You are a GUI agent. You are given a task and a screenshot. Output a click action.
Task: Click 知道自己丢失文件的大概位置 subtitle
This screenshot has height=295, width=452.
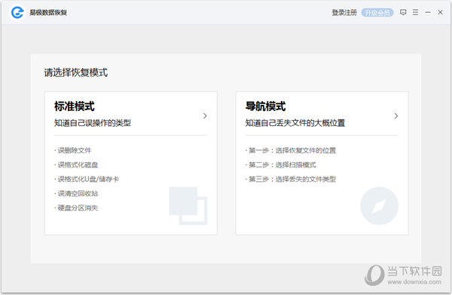tap(295, 123)
